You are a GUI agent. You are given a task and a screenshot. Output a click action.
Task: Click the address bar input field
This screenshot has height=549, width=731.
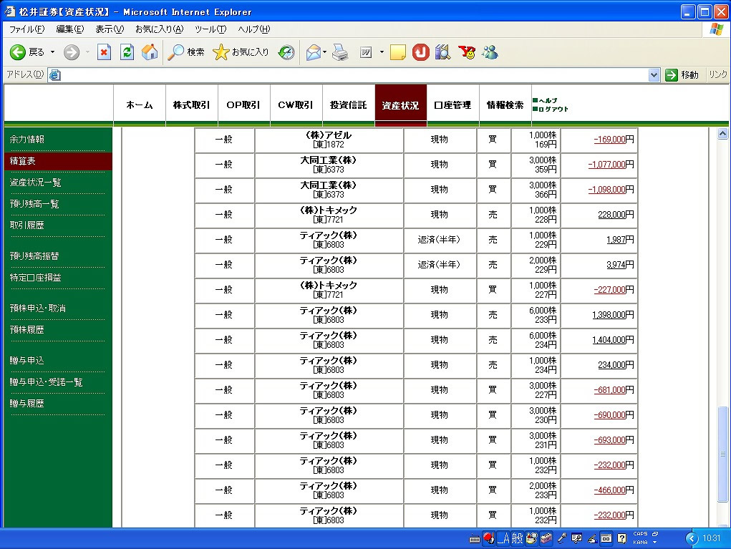coord(354,75)
